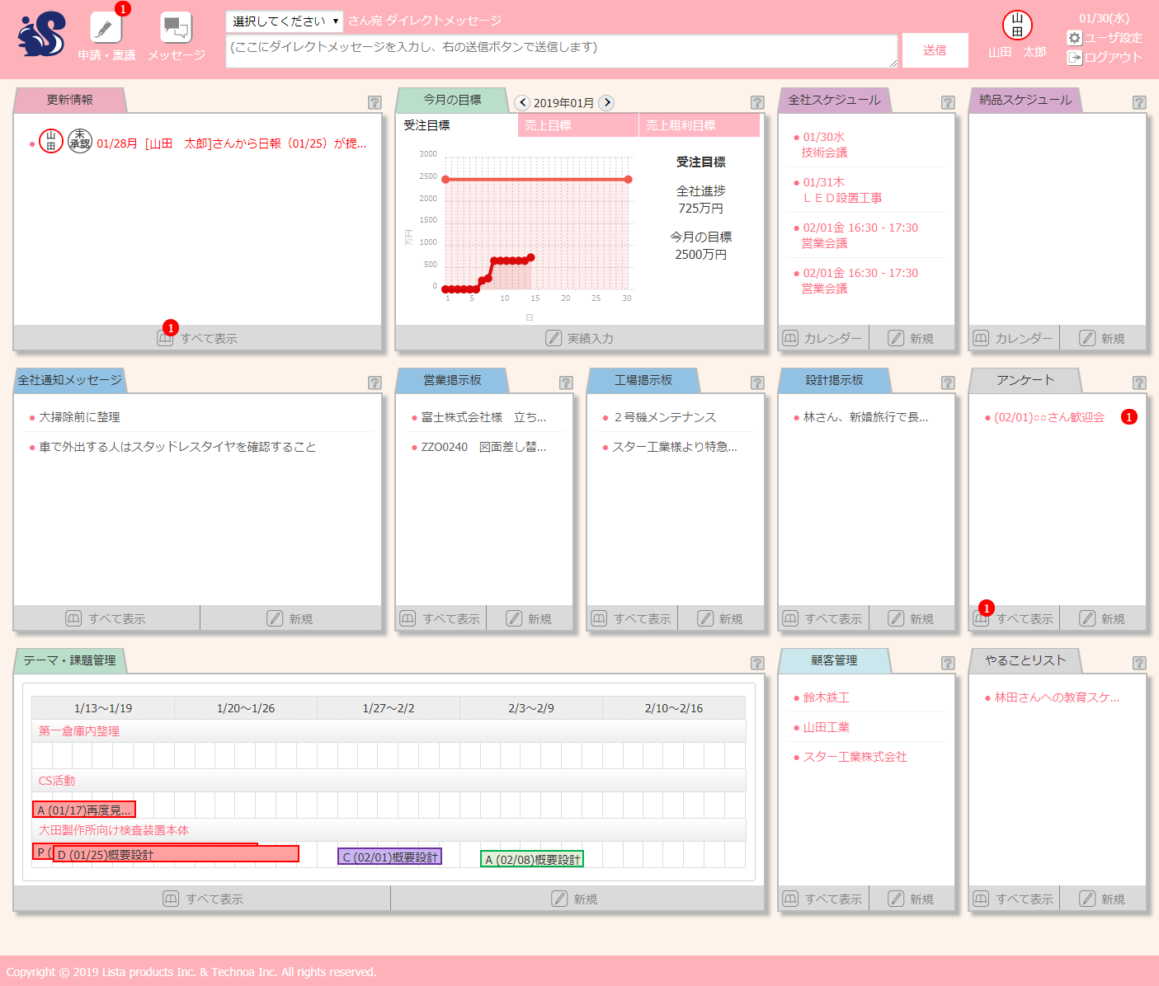Click the direct message text input field
The image size is (1159, 986).
562,51
